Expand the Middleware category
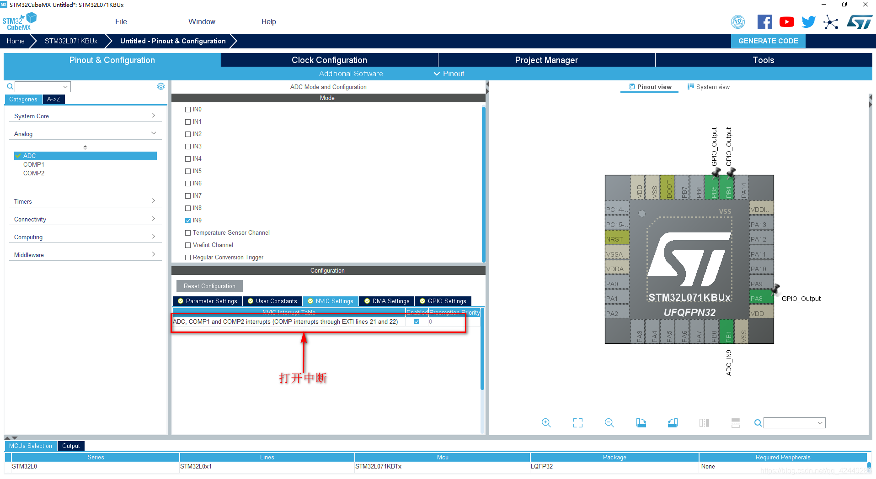Screen dimensions: 876x479 (85, 255)
